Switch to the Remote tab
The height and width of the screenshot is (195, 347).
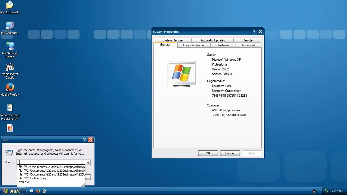click(247, 40)
